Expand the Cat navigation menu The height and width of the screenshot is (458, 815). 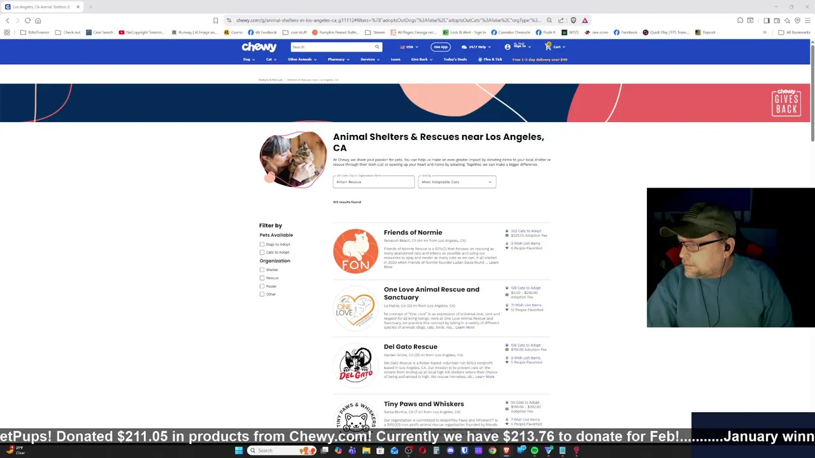[x=271, y=59]
